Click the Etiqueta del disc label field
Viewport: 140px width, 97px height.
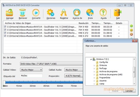point(31,76)
